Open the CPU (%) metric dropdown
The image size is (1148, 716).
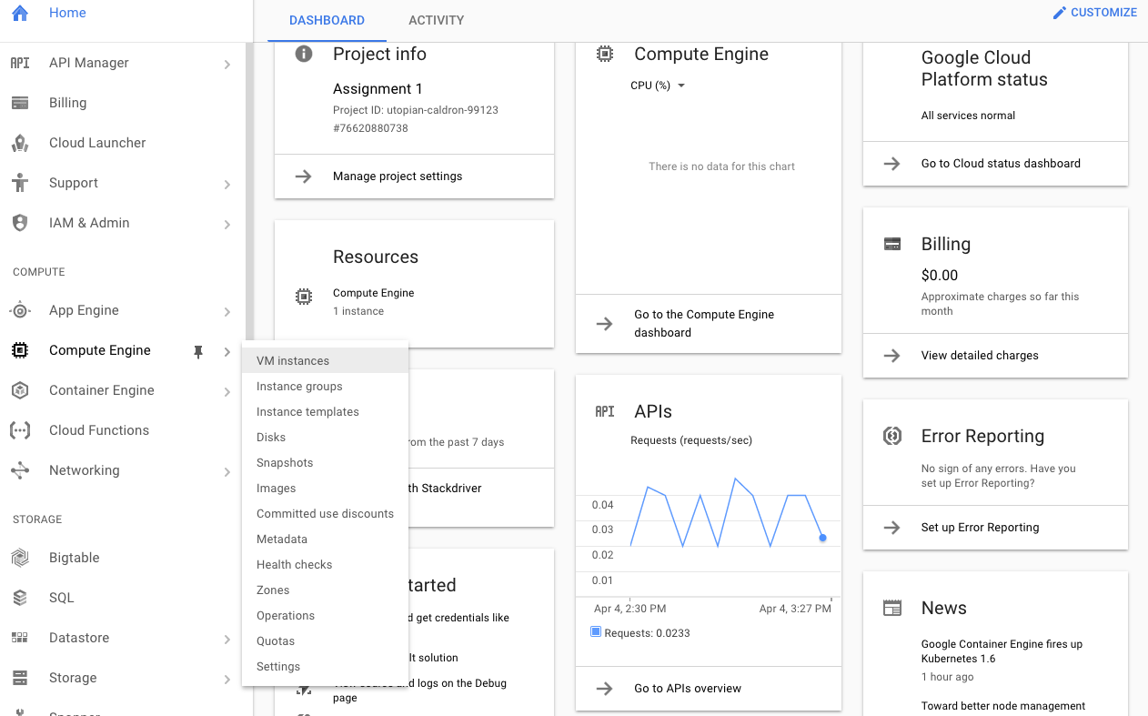point(657,86)
